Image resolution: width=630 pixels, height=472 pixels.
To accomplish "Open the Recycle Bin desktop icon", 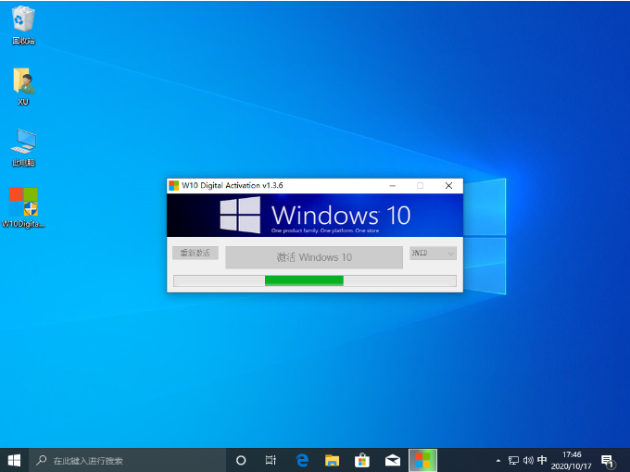I will (x=23, y=22).
